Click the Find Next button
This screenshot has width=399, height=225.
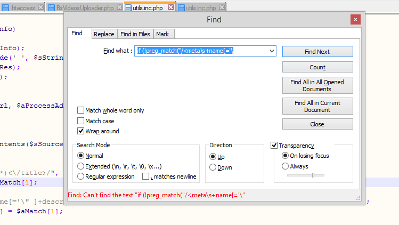coord(317,52)
